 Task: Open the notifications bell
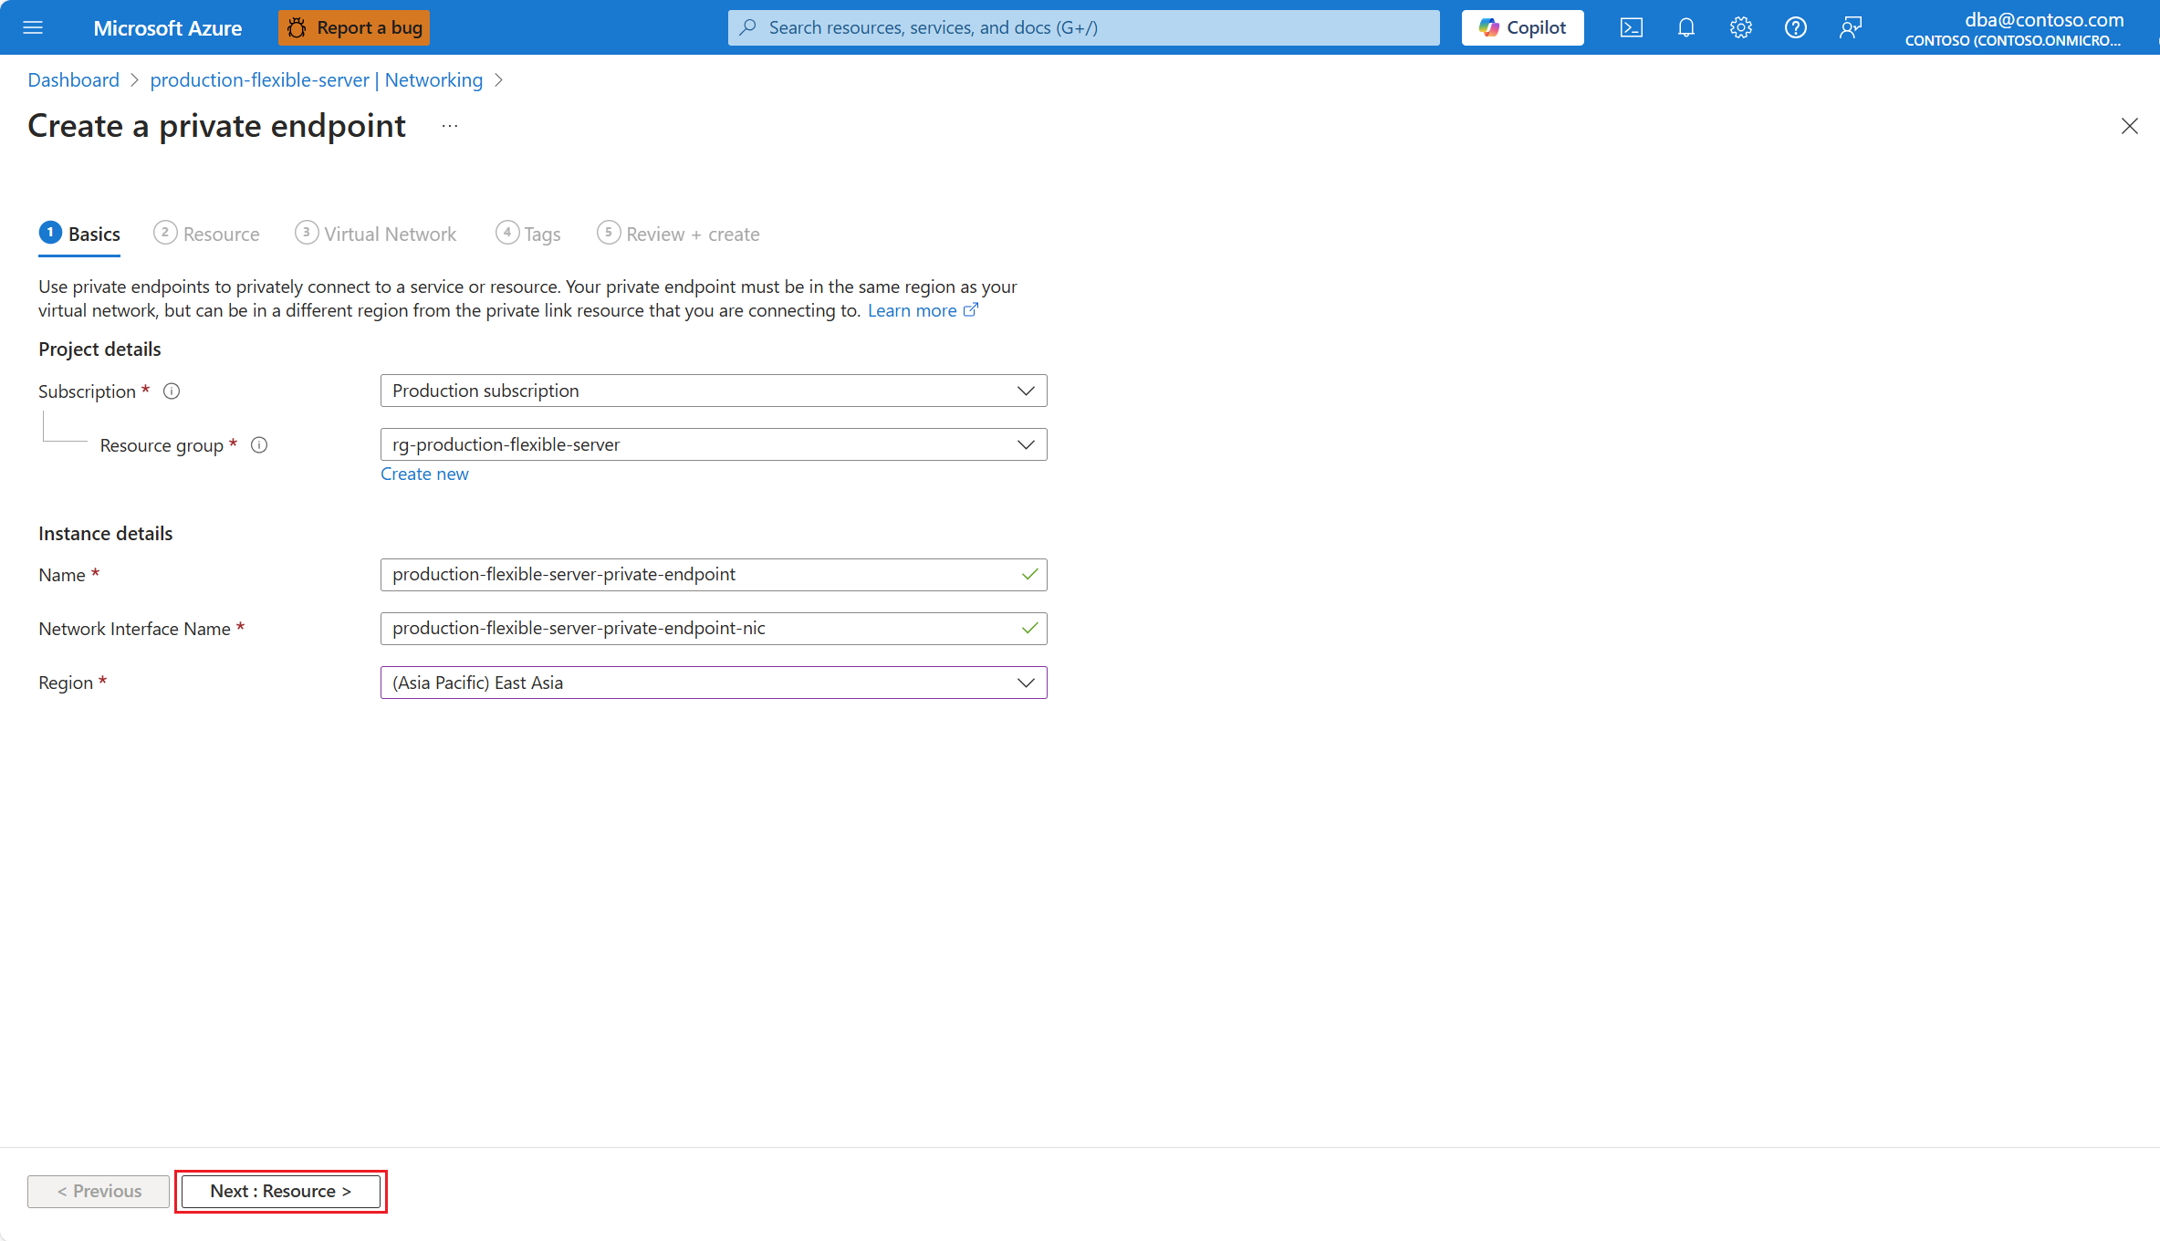[x=1685, y=27]
